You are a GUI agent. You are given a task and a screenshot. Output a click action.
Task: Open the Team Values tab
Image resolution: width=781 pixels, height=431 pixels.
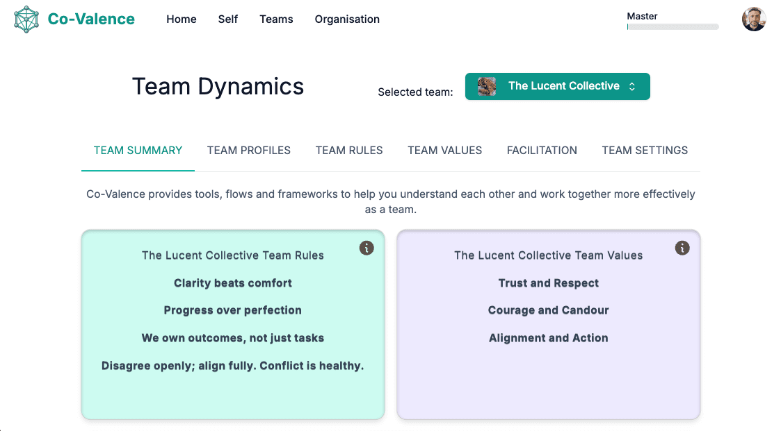[444, 150]
